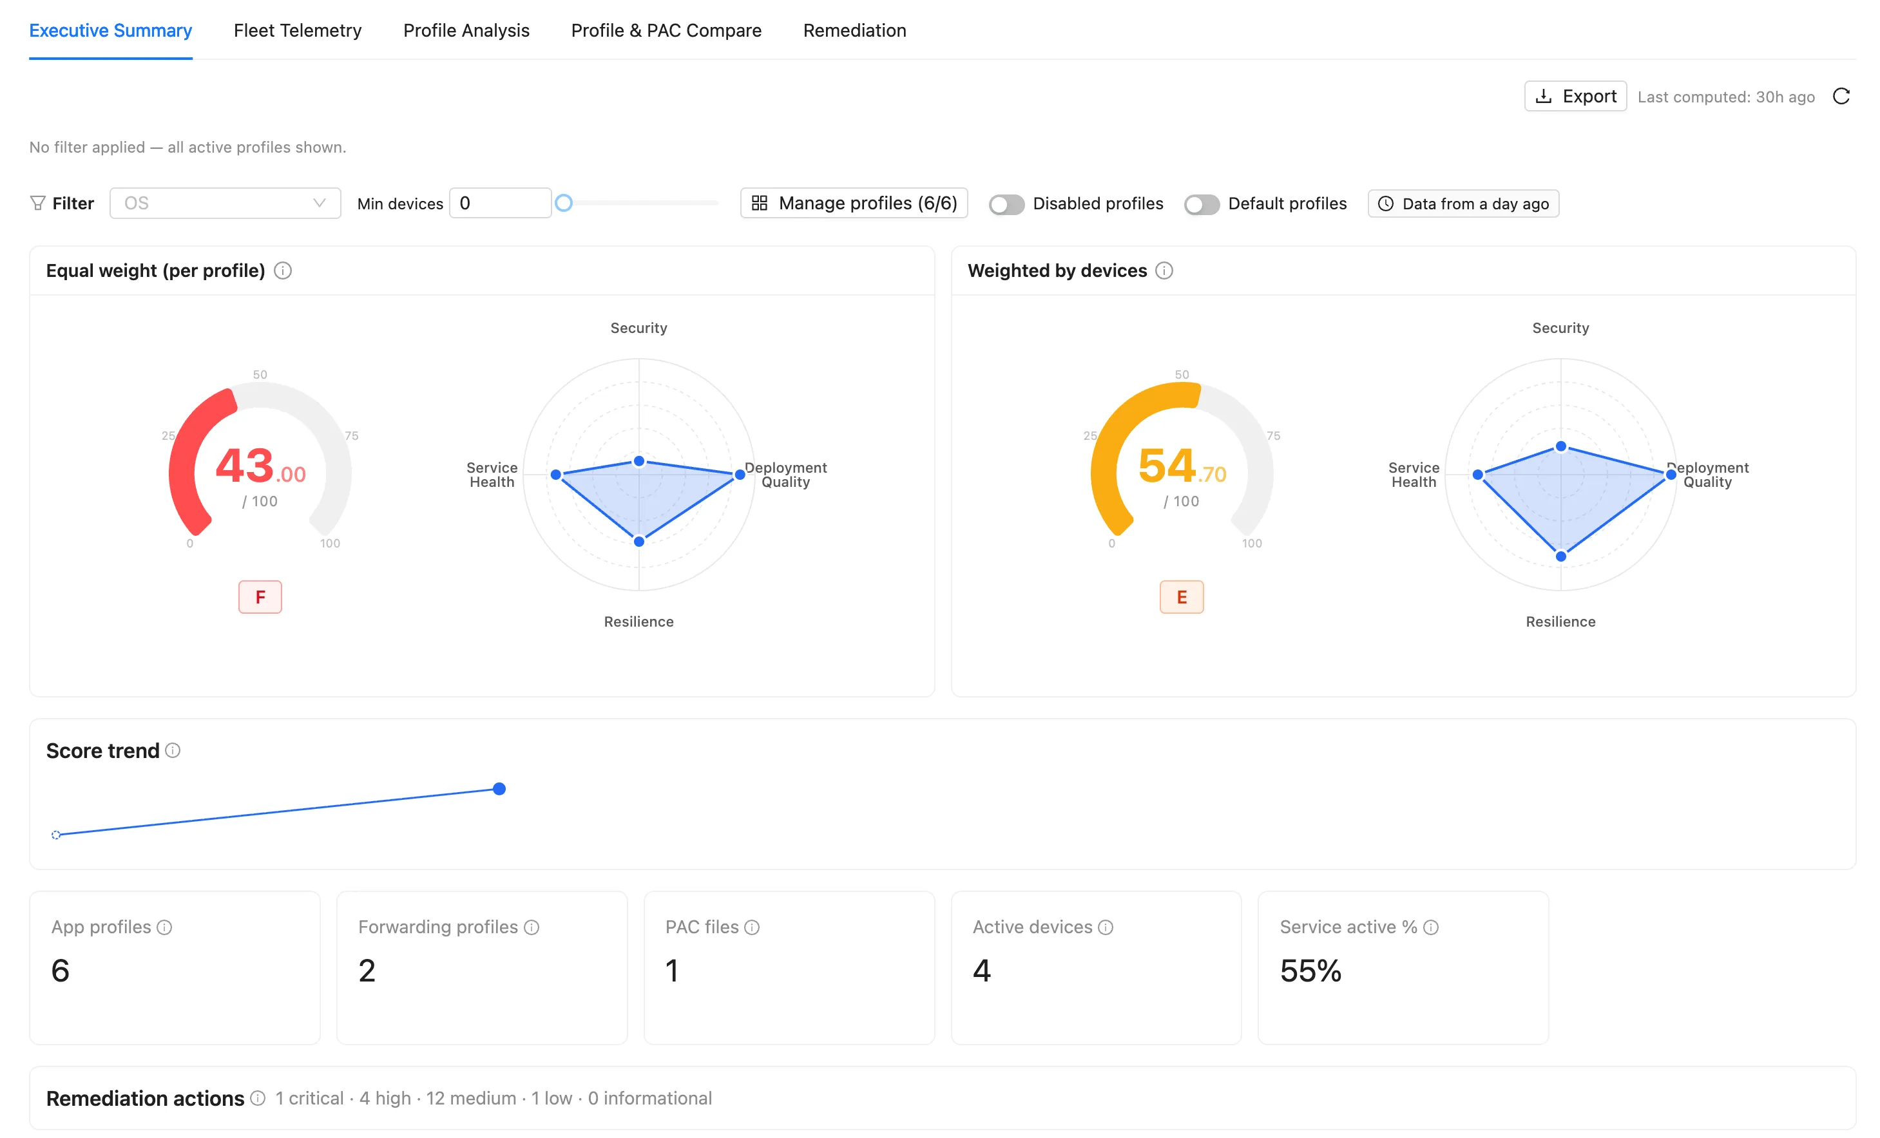Toggle the Default profiles switch
Viewport: 1880px width, 1138px height.
click(x=1202, y=204)
